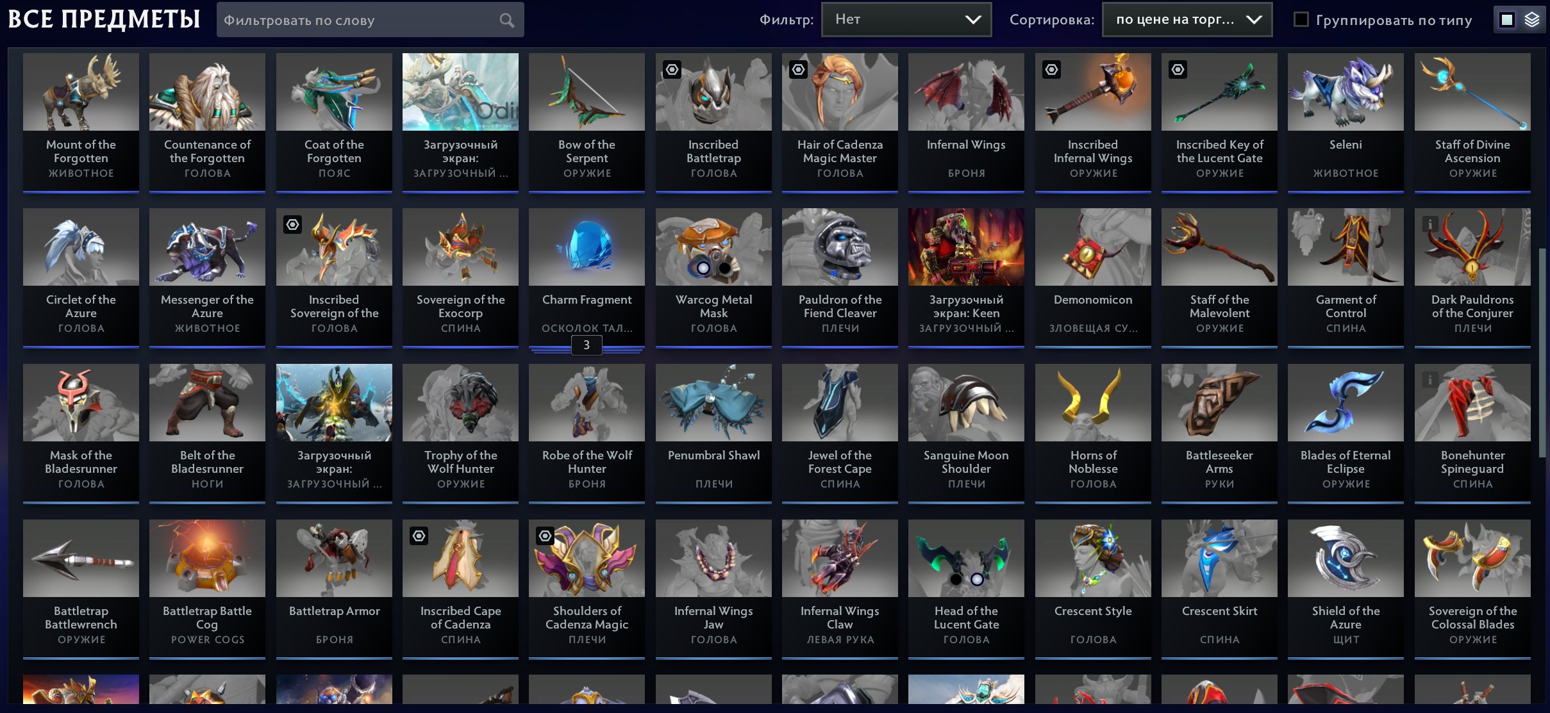Click gem icon on Inscribed Cape of Cadenza
The width and height of the screenshot is (1550, 713).
point(419,536)
